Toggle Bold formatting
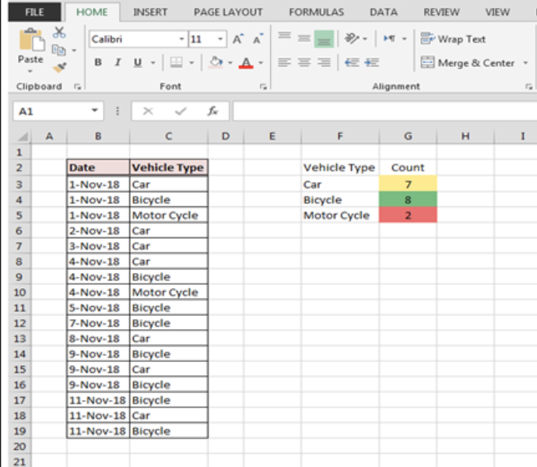537x467 pixels. [98, 62]
